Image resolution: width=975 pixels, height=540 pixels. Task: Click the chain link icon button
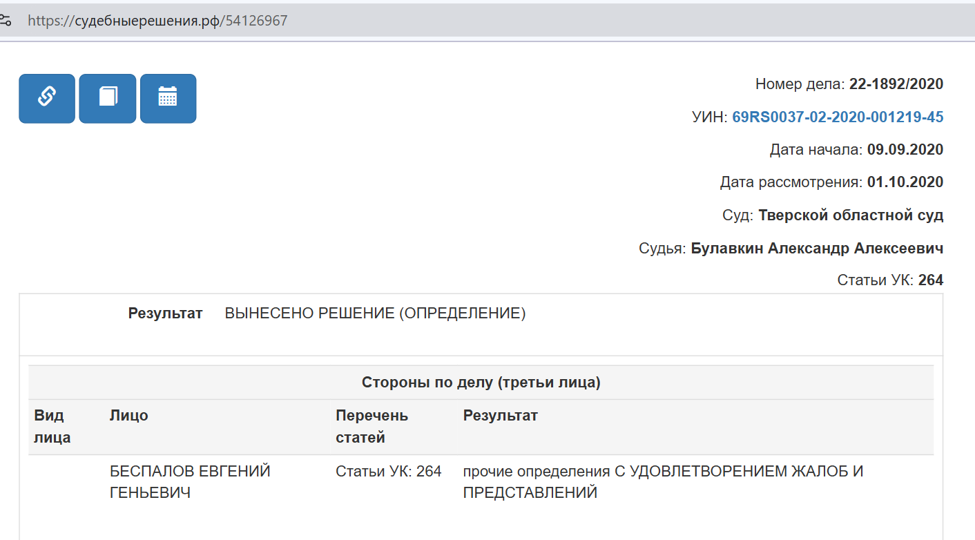point(46,98)
